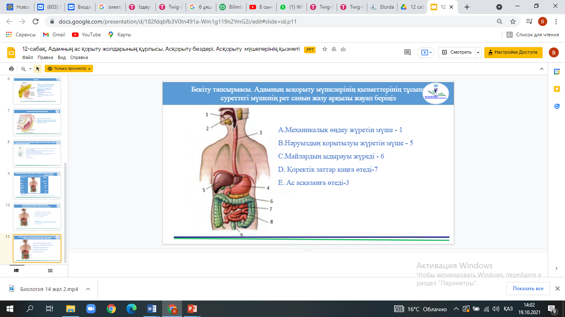Click 'Показать все' in the downloads bar
Screen dimensions: 565x317
(528, 289)
